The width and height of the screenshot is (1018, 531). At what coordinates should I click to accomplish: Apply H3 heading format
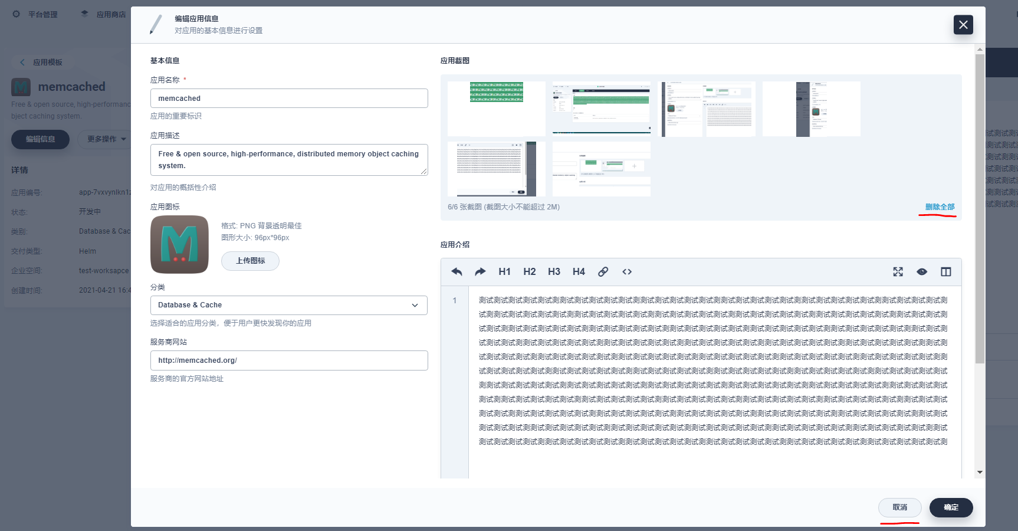[x=554, y=271]
